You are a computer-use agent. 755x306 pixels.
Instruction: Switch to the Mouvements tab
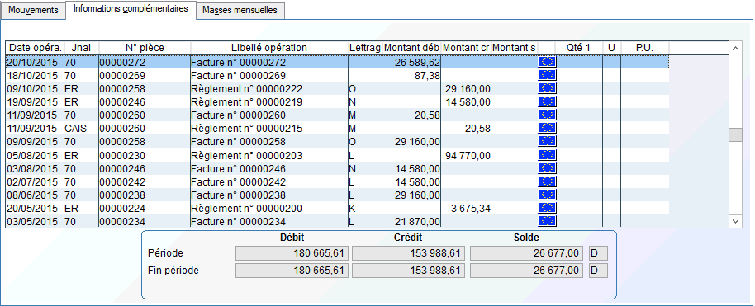point(33,11)
